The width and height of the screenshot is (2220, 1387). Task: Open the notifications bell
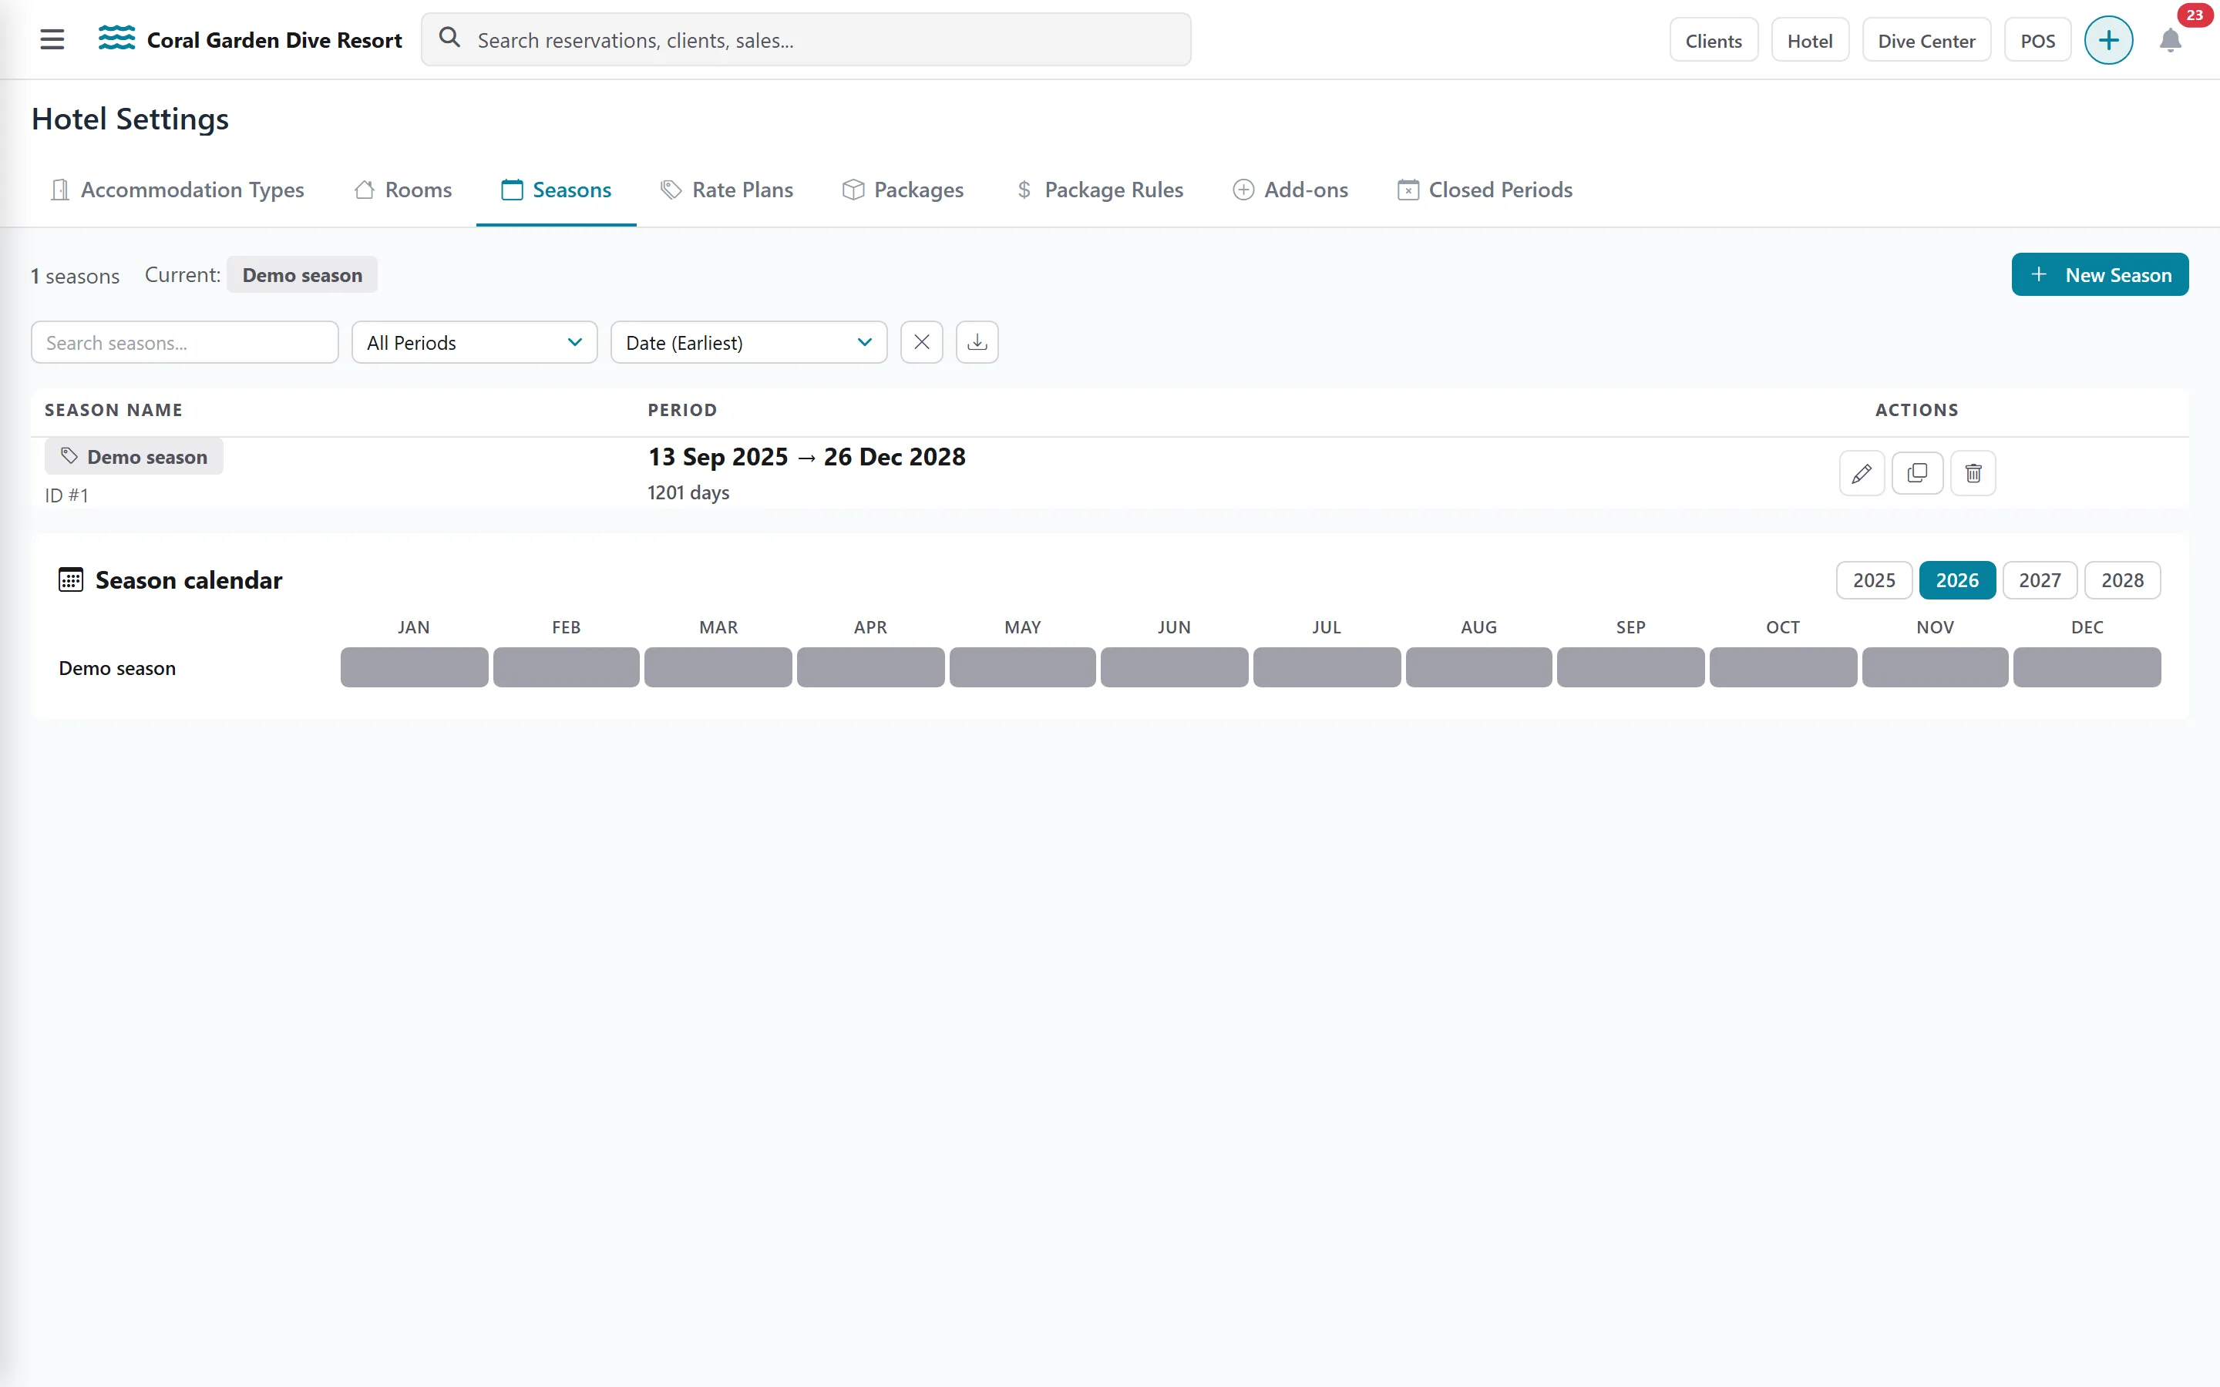click(2171, 40)
